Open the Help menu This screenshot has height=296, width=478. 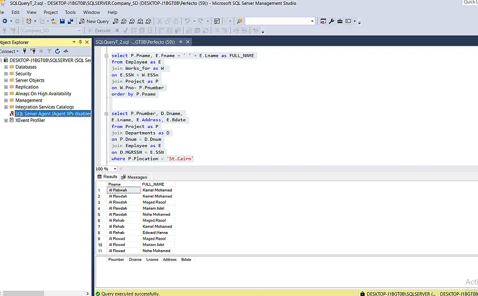(x=112, y=12)
